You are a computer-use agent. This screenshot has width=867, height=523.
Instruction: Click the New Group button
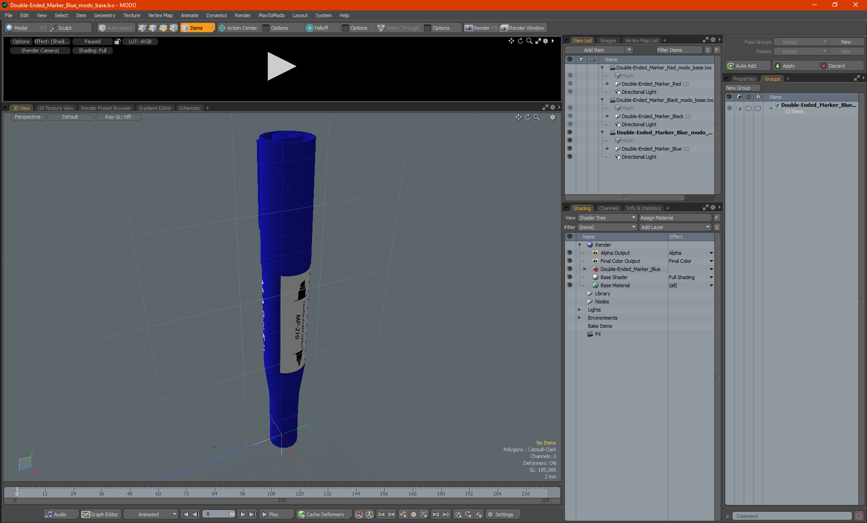coord(742,88)
